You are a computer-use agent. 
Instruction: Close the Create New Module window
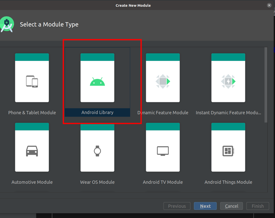tap(269, 5)
